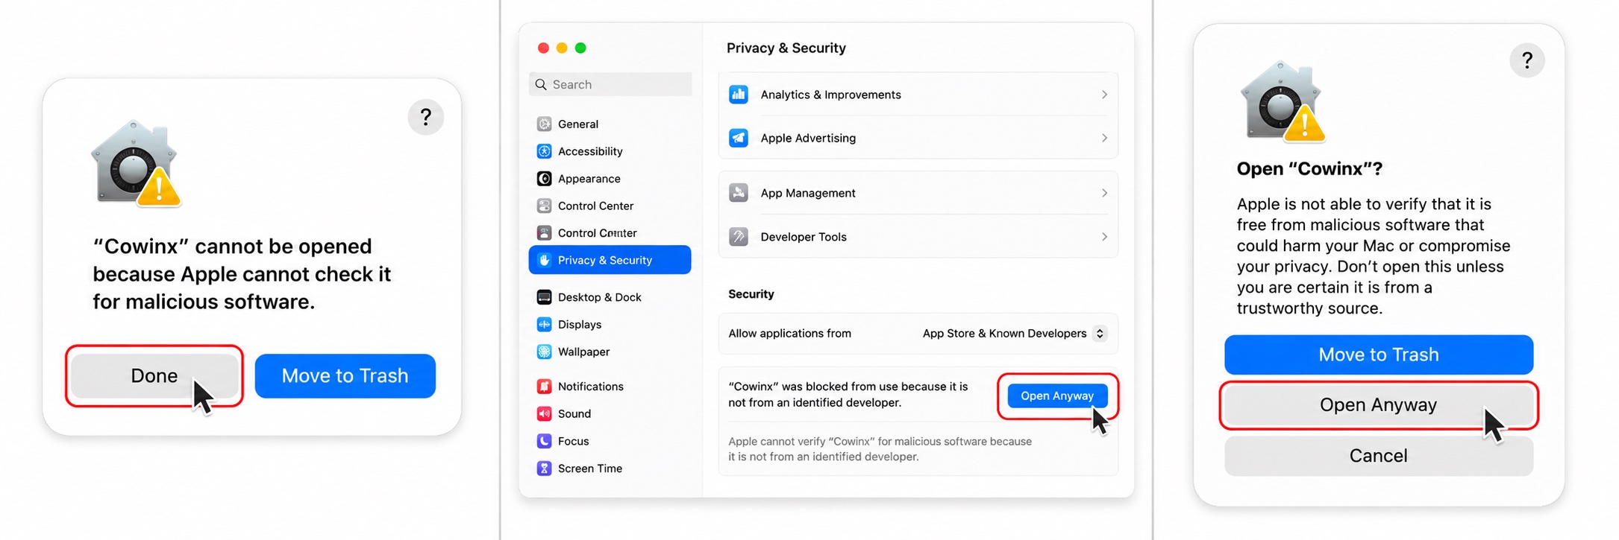This screenshot has height=540, width=1619.
Task: Open the Developer Tools row
Action: click(x=918, y=237)
